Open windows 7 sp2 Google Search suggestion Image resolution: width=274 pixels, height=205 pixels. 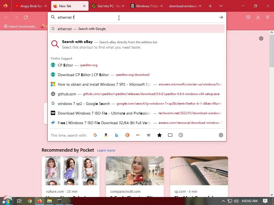point(137,104)
